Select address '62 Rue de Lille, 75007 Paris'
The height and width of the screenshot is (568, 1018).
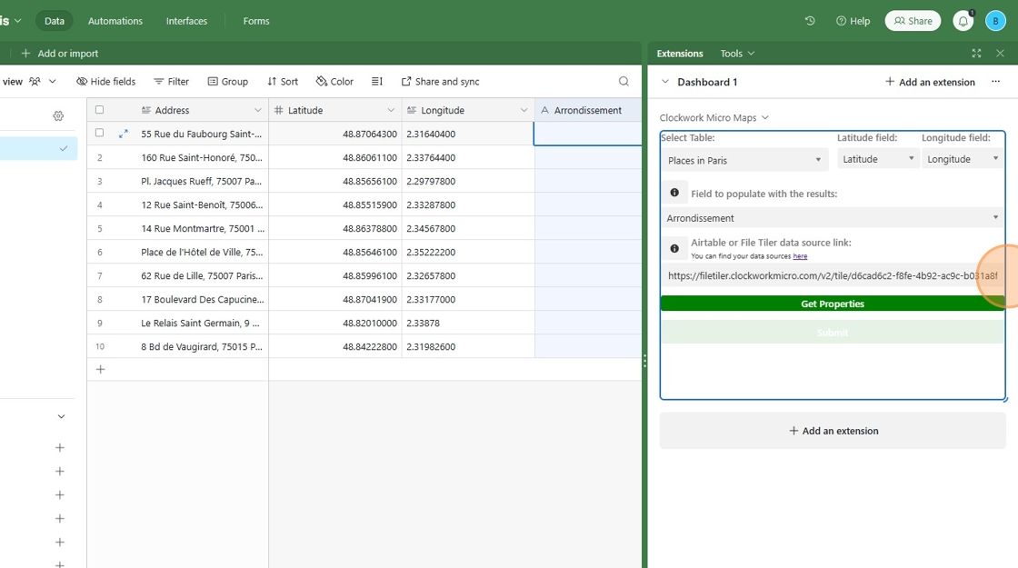201,276
